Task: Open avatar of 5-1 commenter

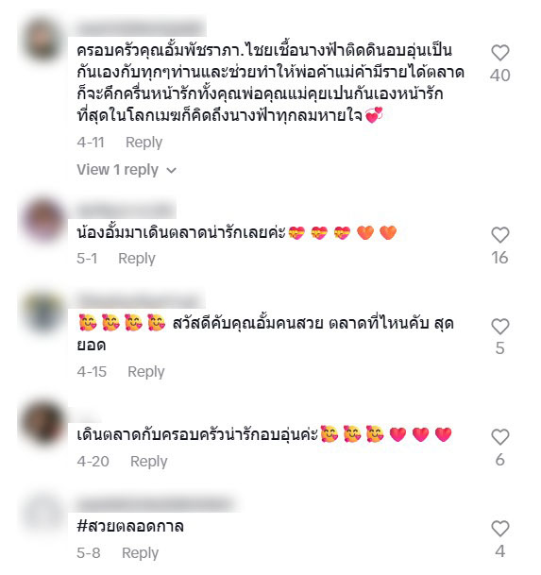Action: point(42,220)
